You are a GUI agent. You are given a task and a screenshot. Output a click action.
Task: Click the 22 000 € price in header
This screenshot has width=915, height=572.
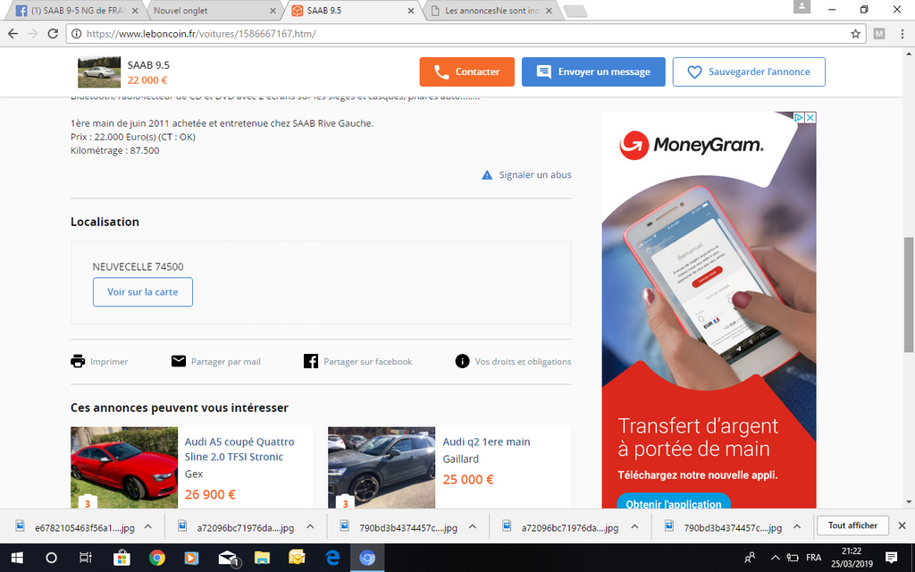pos(147,80)
